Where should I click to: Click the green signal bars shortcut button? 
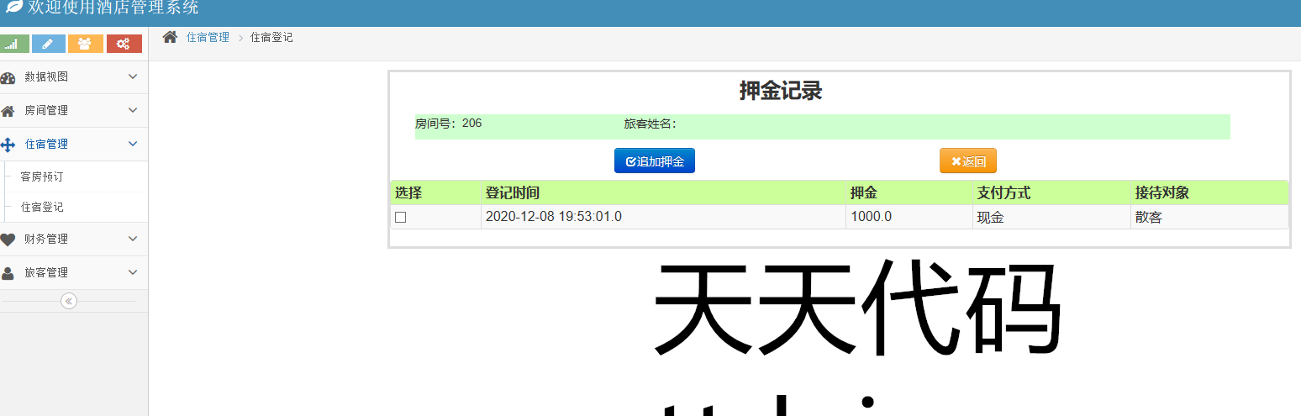click(x=14, y=44)
